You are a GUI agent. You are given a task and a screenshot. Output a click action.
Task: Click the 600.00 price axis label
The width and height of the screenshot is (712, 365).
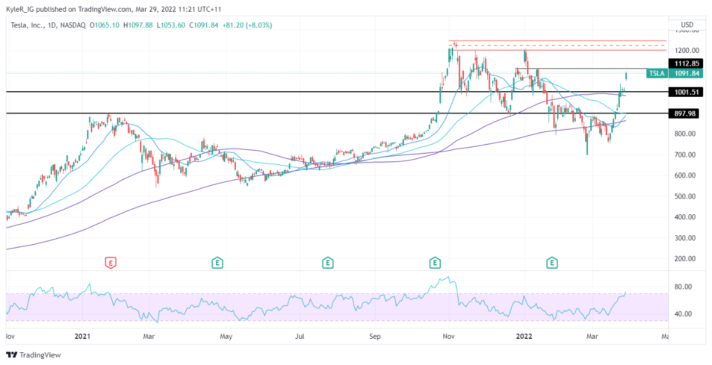686,175
